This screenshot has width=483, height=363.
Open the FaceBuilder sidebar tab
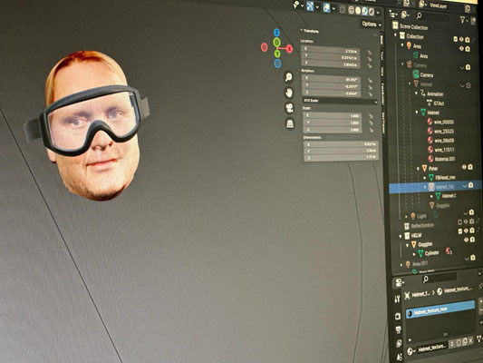[x=383, y=93]
